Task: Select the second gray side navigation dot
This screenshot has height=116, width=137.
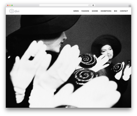Action: point(129,64)
